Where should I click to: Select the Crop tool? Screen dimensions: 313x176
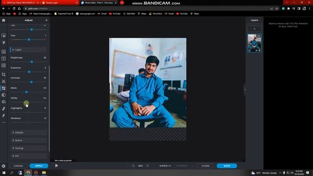pos(3,74)
